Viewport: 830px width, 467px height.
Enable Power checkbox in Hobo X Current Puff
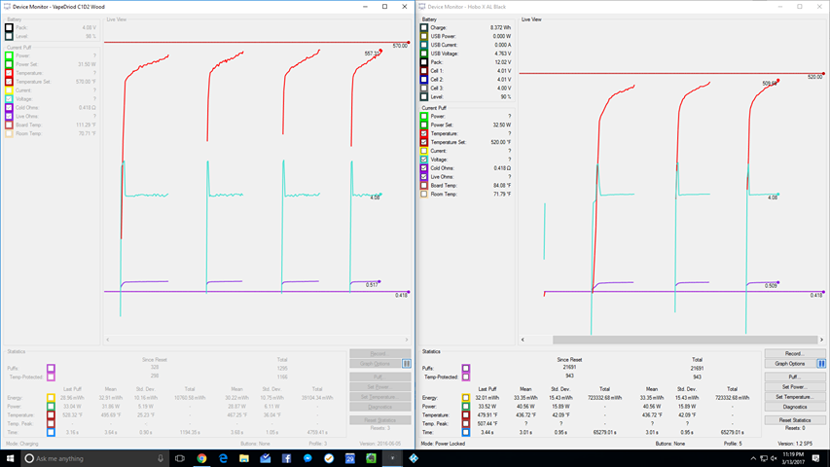pos(425,116)
